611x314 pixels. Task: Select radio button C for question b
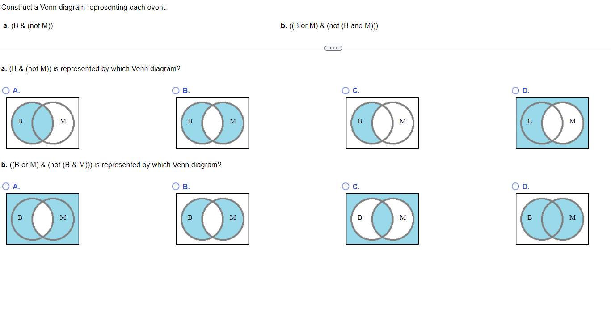(x=346, y=186)
